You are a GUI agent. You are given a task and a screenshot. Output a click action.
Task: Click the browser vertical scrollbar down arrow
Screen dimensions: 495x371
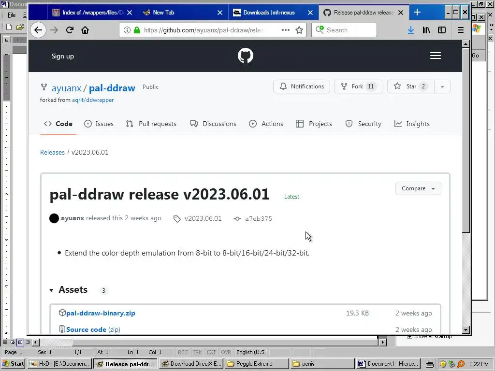pos(466,330)
